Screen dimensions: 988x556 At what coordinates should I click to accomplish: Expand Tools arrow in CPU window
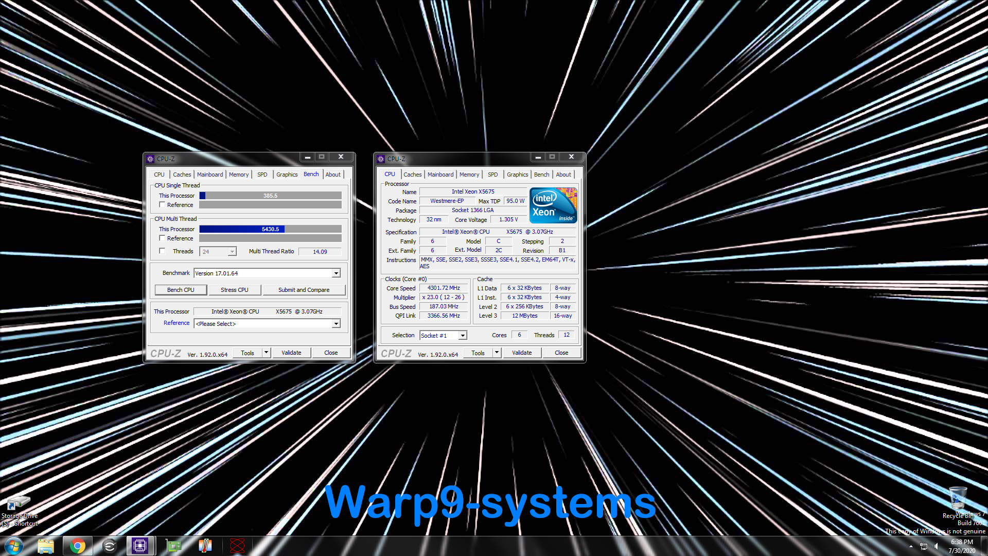tap(497, 353)
